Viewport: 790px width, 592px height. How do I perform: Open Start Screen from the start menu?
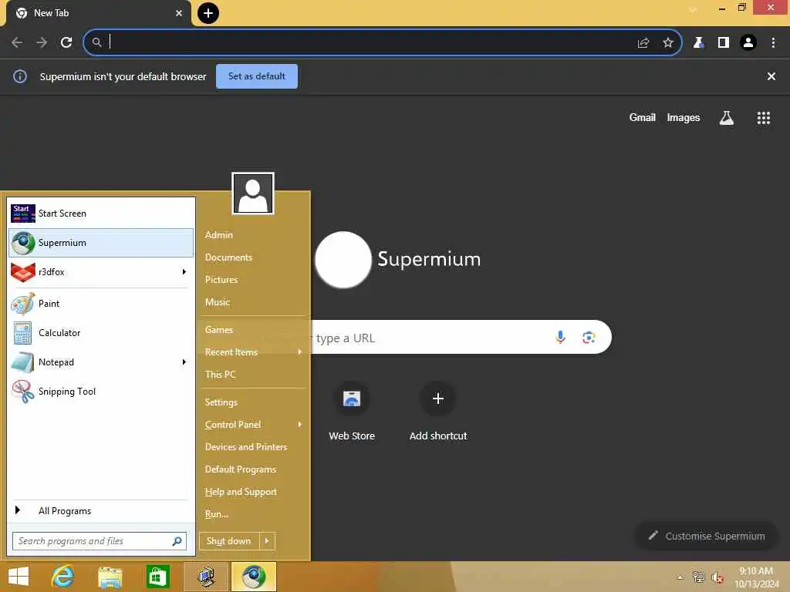pos(101,214)
